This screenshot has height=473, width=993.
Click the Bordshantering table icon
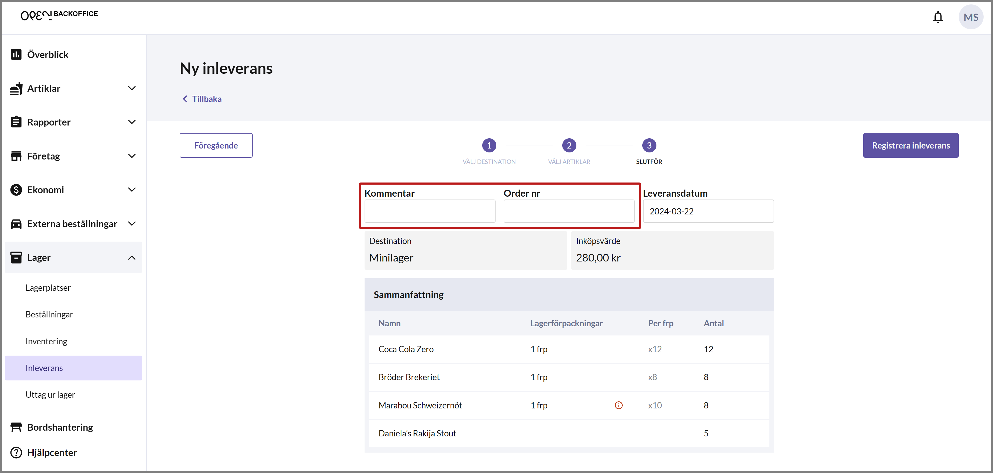point(16,427)
